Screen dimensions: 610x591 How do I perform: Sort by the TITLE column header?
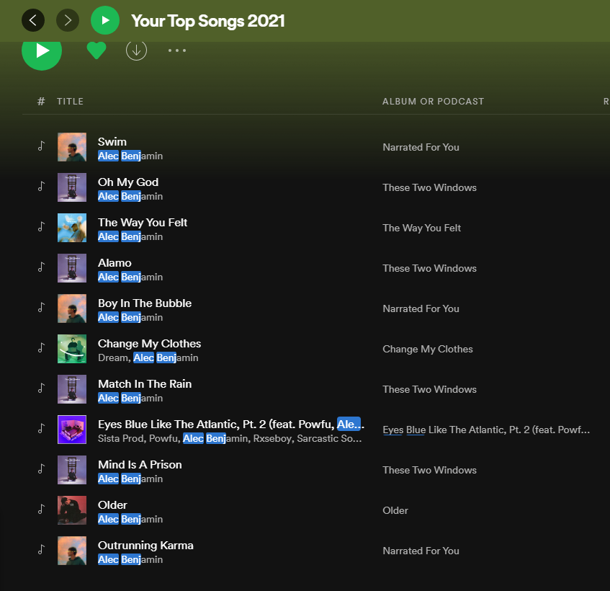coord(70,101)
